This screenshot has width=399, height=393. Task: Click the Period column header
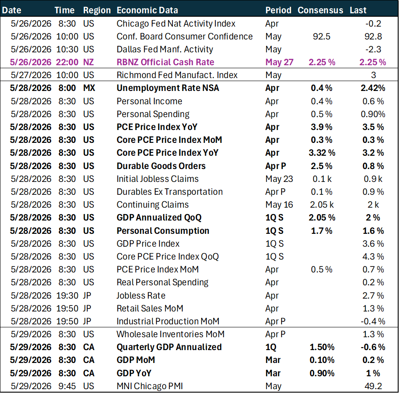[278, 10]
